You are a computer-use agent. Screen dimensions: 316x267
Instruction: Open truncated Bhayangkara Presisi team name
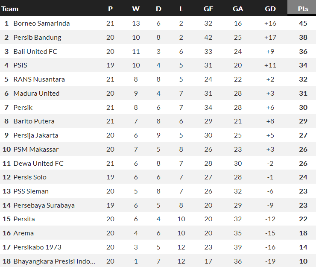pyautogui.click(x=54, y=261)
